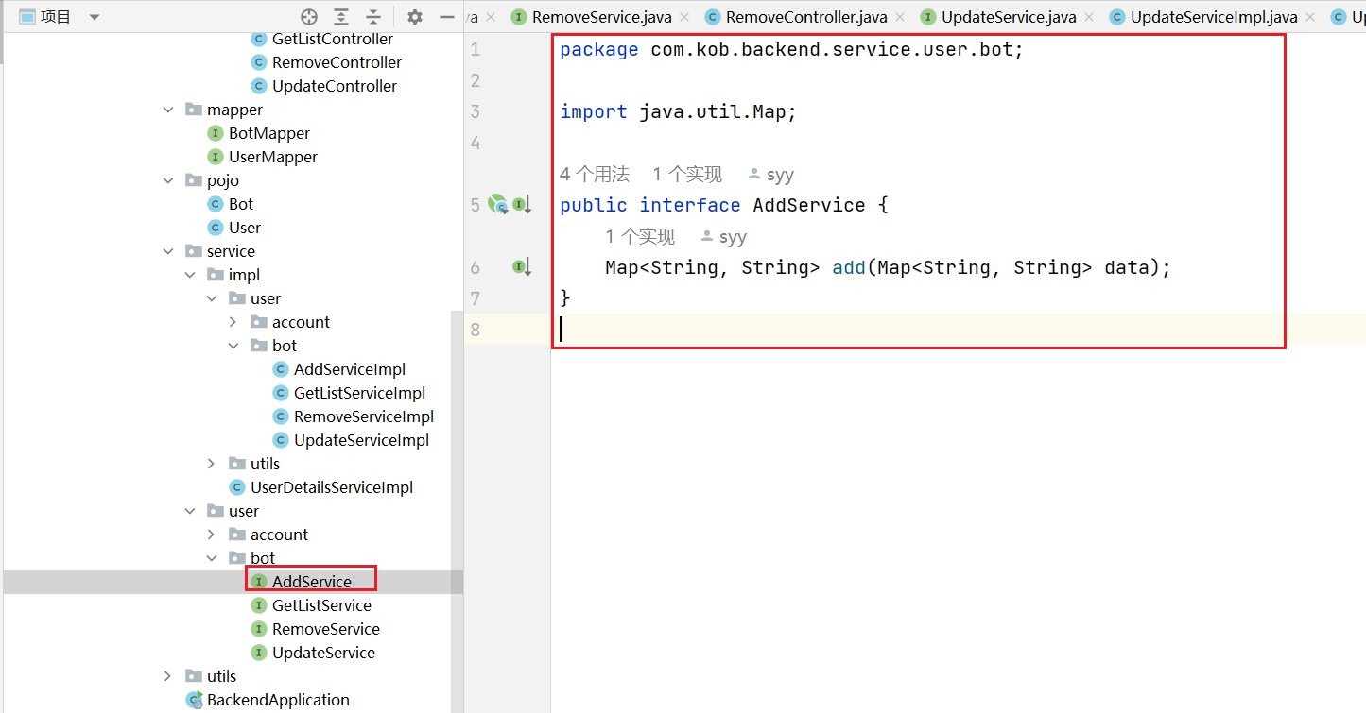This screenshot has width=1366, height=713.
Task: Click author syy hint above interface declaration
Action: click(770, 175)
